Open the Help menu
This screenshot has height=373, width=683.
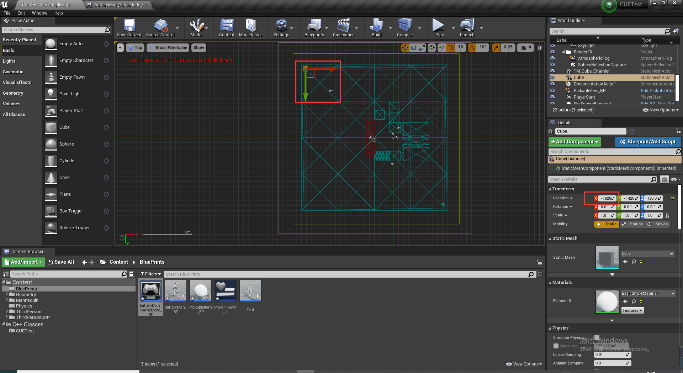(58, 13)
